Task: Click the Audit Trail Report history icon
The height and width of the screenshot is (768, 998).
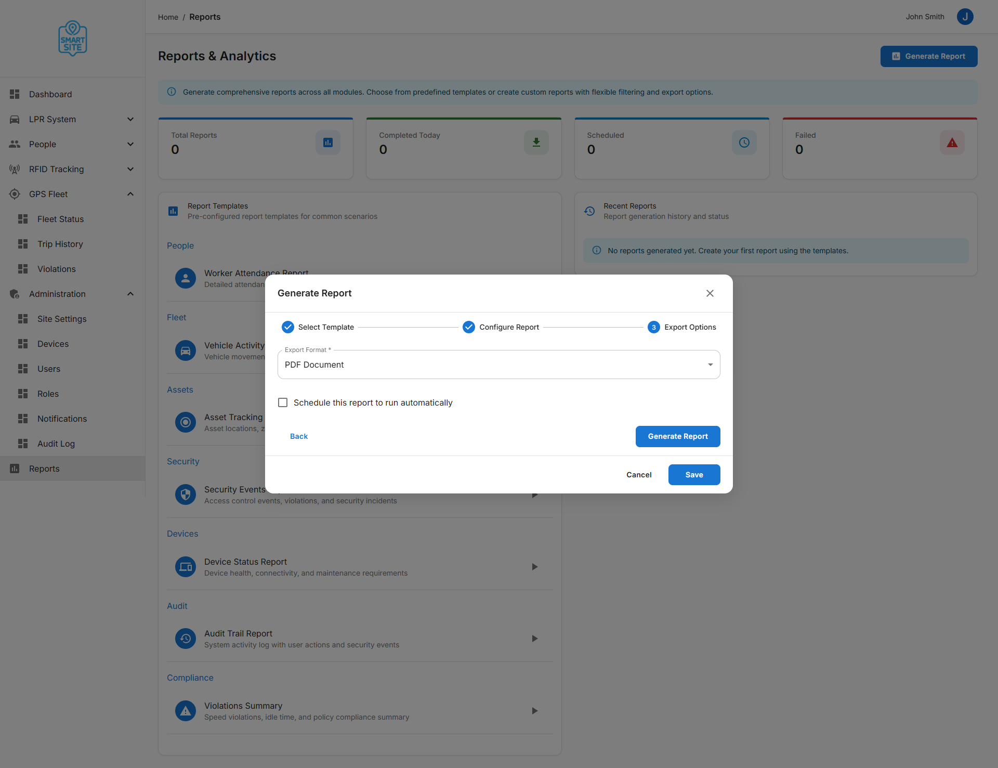Action: [x=186, y=639]
